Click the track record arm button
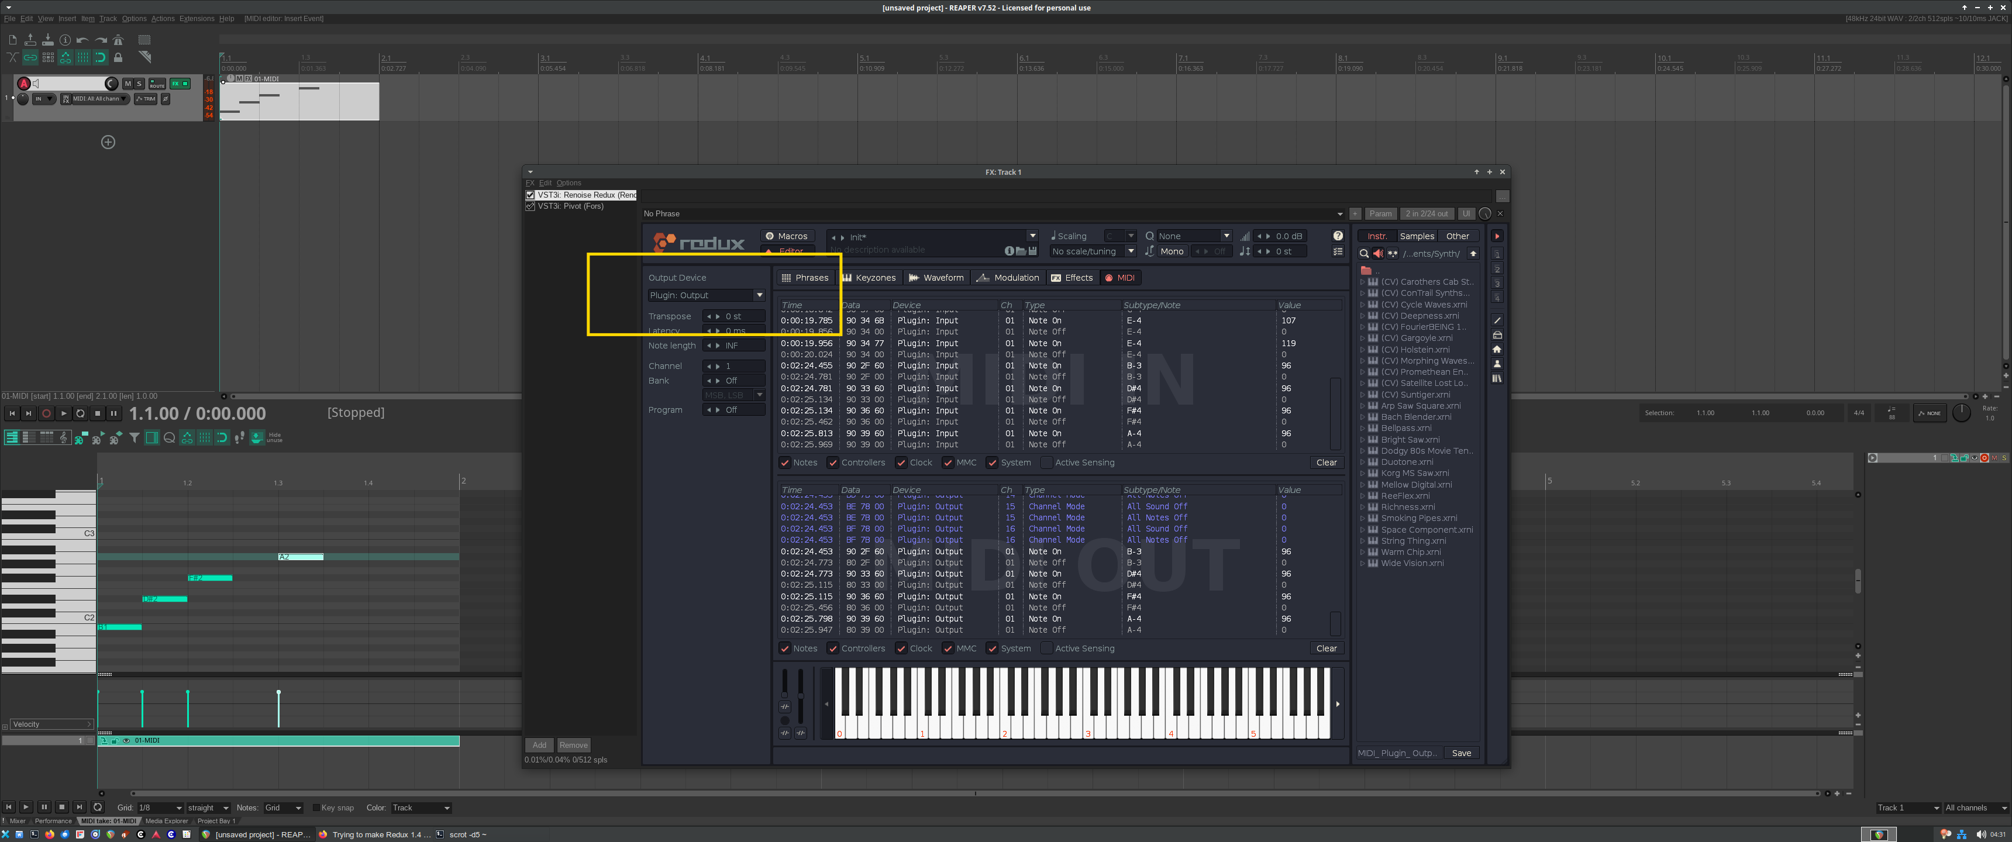 click(x=23, y=84)
